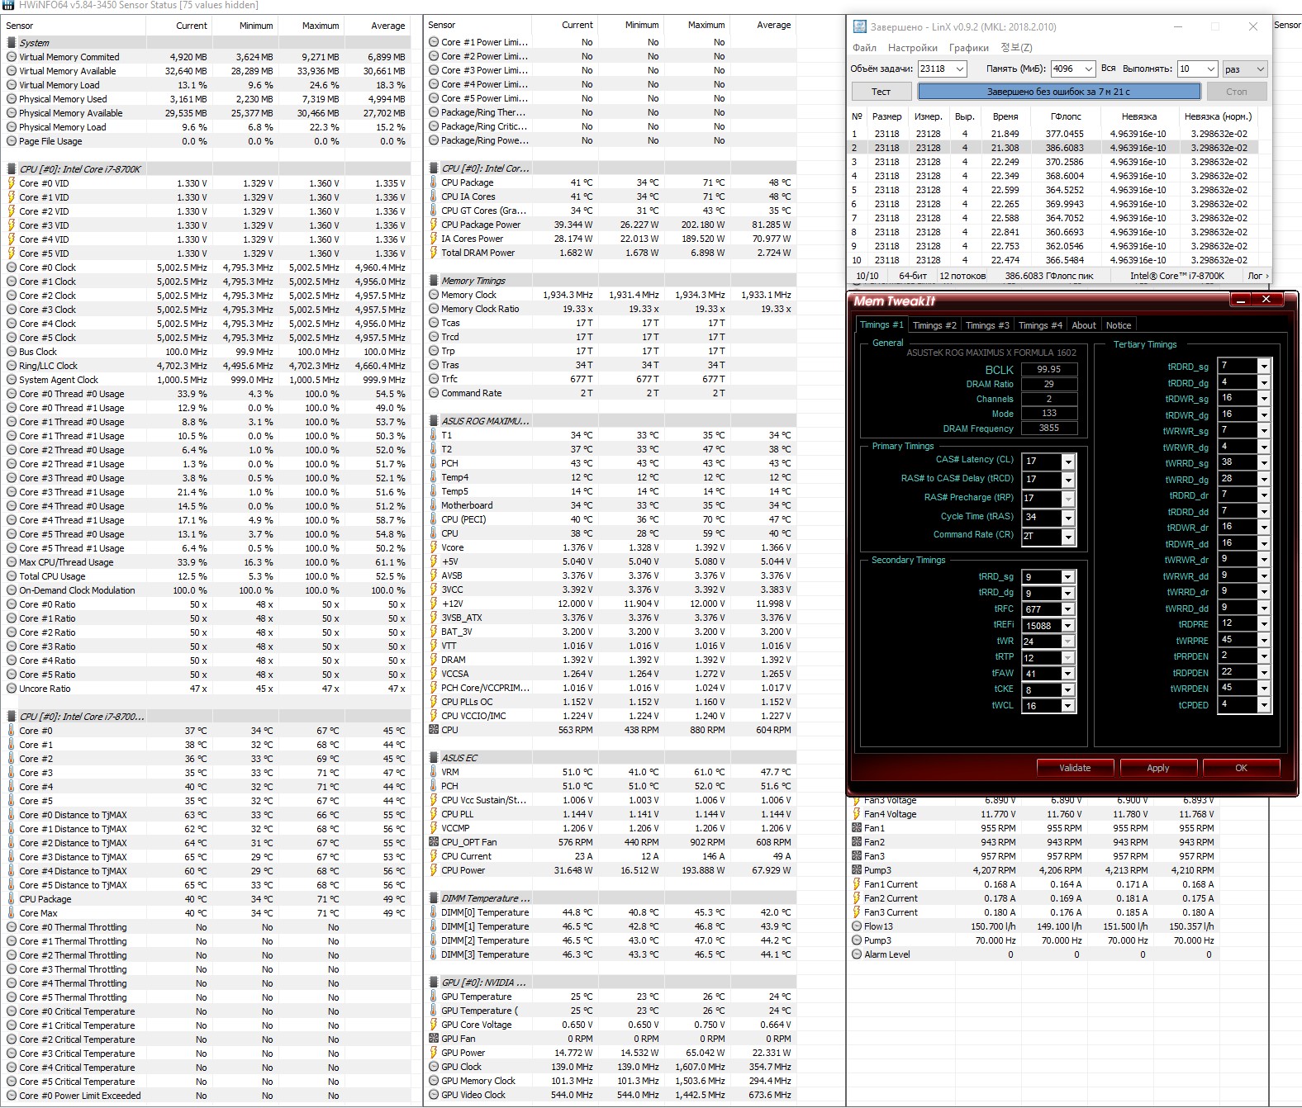This screenshot has height=1108, width=1302.
Task: Click the icon beside GPU Memory Clock
Action: tap(434, 1081)
